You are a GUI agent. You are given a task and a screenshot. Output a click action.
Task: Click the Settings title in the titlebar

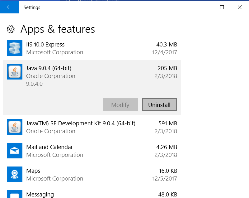32,7
